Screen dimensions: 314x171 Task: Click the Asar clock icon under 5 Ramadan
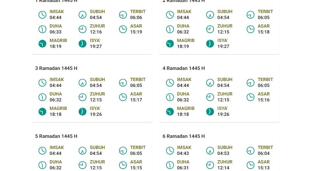[x=123, y=165]
